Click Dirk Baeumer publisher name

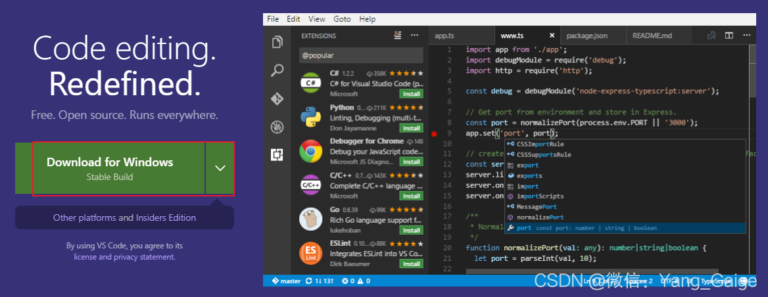coord(350,264)
